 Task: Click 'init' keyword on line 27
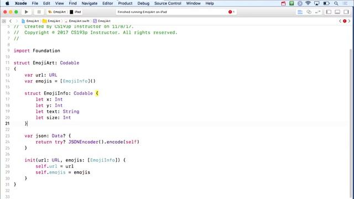30,160
